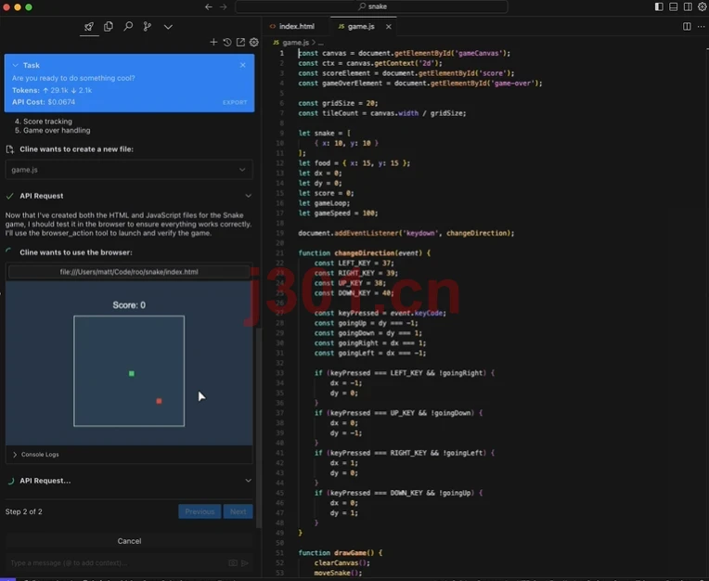Open the Explorer files icon

[x=109, y=27]
